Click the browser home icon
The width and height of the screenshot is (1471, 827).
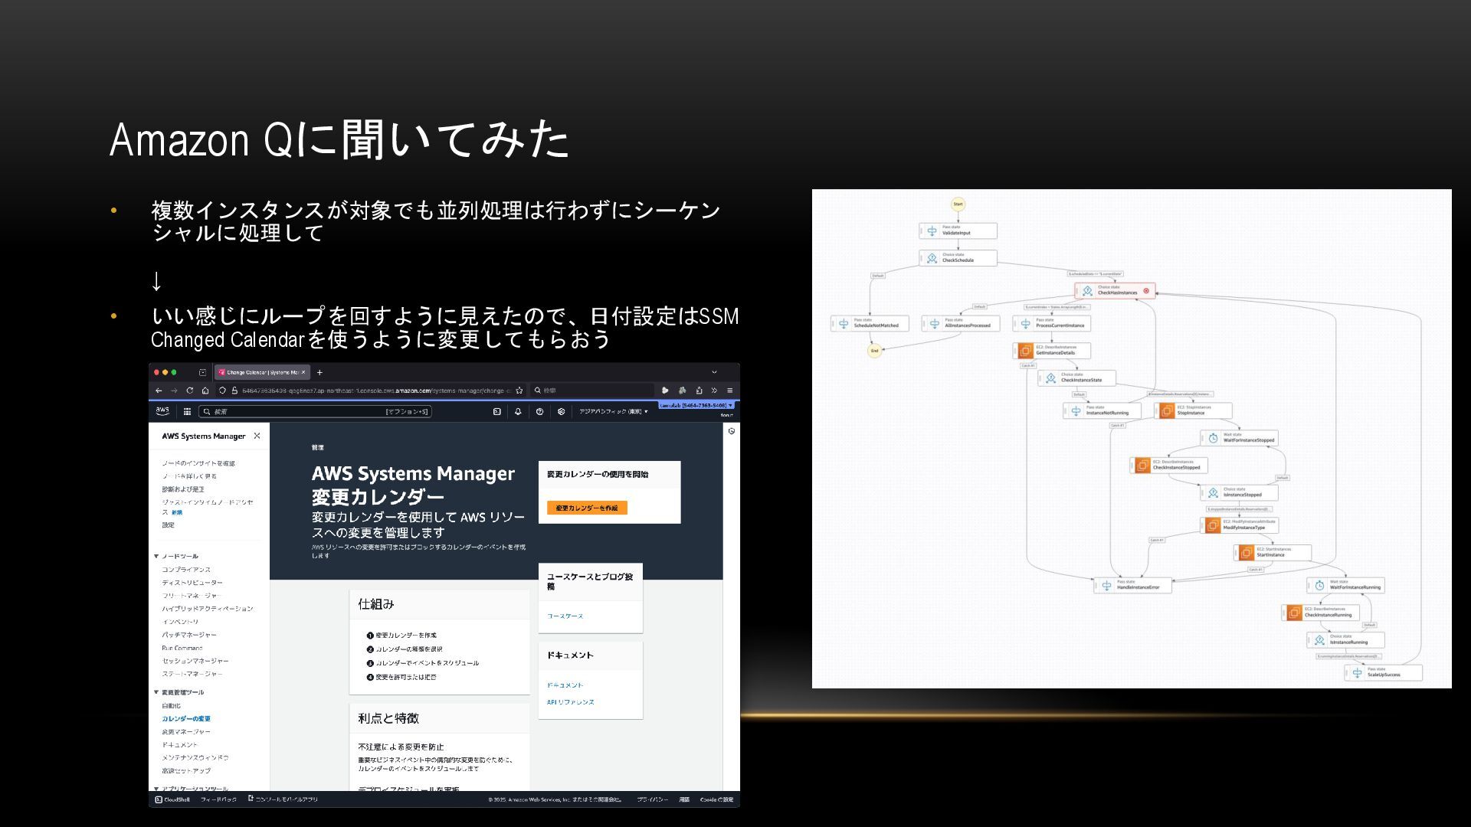click(205, 391)
